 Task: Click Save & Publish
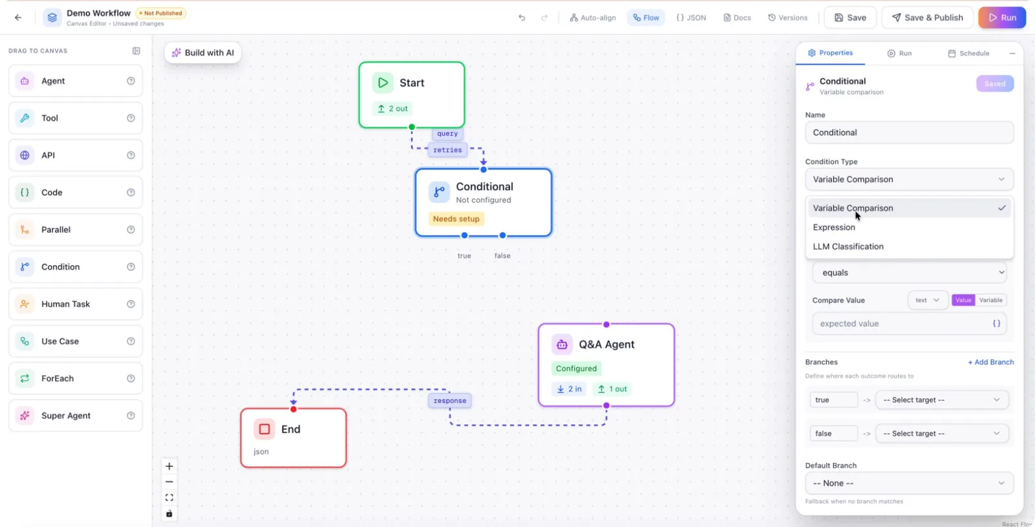[x=928, y=17]
